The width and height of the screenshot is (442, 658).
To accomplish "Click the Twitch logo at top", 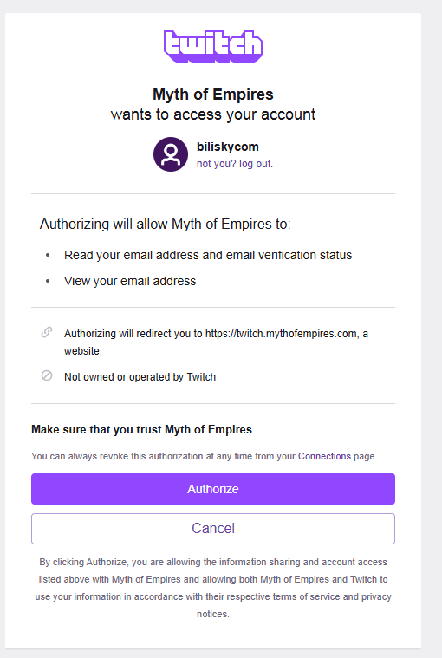I will point(213,47).
